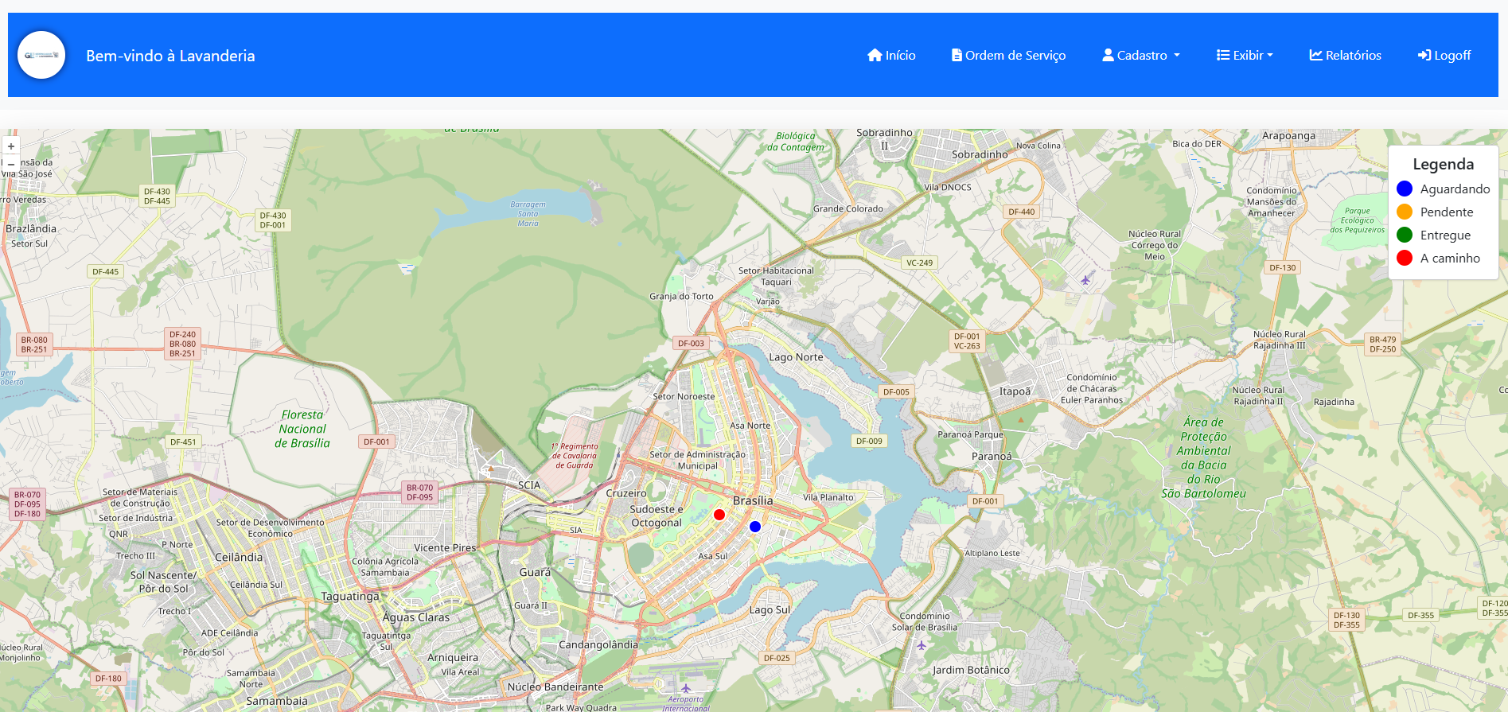
Task: Click the DF-003 road shield on the map
Action: pyautogui.click(x=691, y=344)
